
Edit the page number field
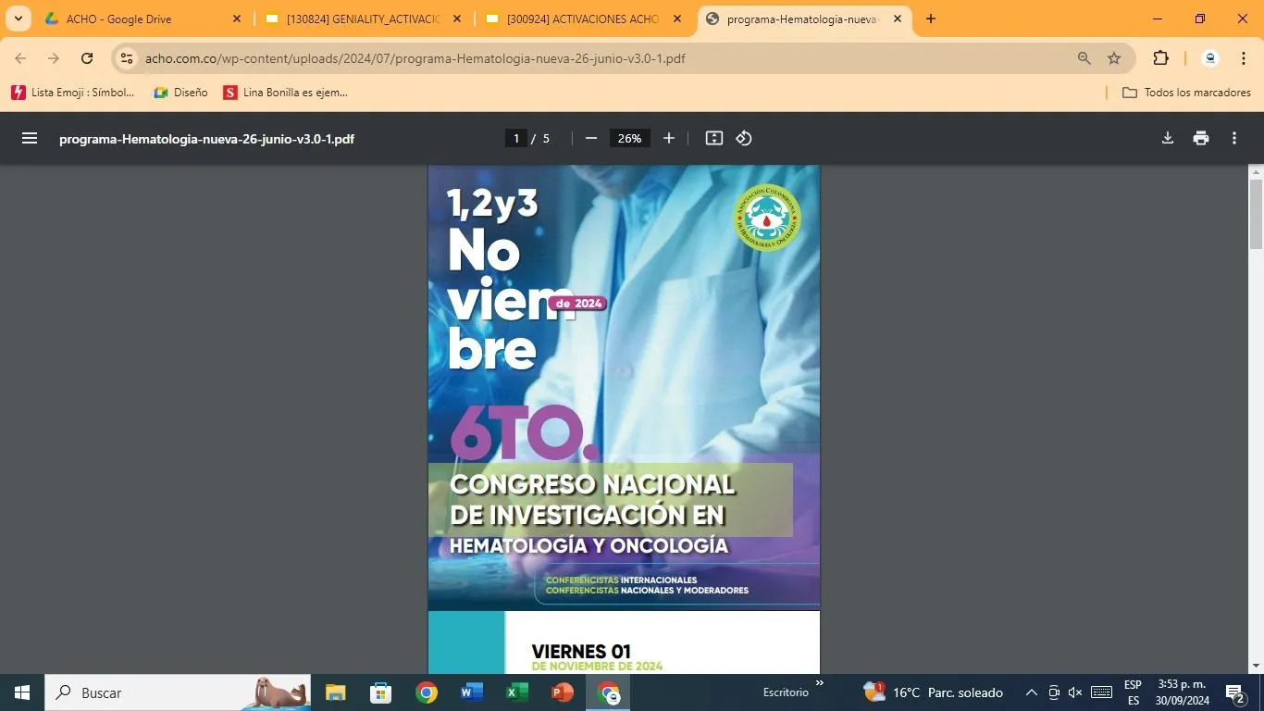[x=516, y=138]
